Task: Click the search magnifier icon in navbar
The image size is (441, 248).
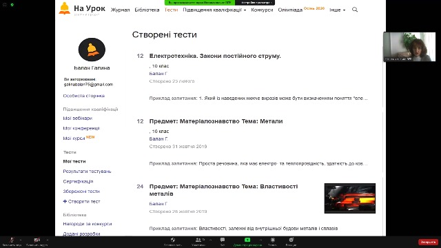Action: pos(355,10)
